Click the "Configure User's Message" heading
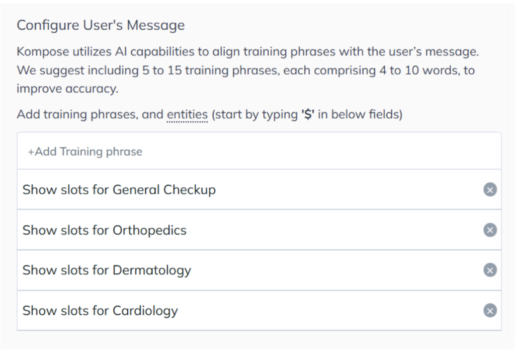Viewport: 515px width, 350px height. click(x=101, y=25)
